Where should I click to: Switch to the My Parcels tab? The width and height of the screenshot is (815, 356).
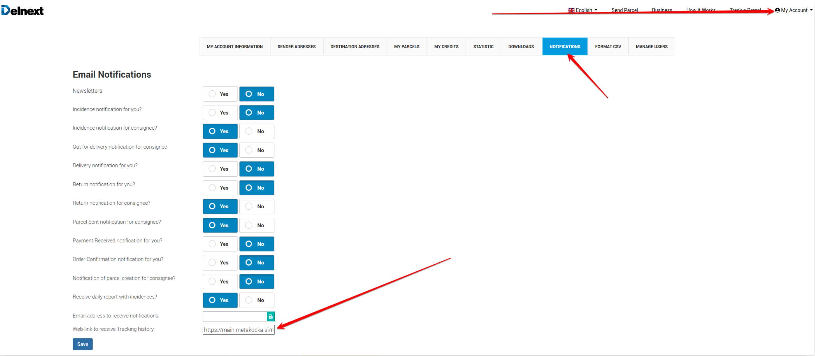tap(406, 47)
